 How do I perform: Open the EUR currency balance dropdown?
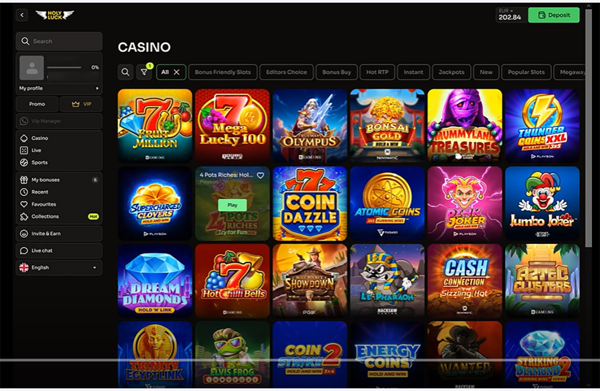pyautogui.click(x=510, y=15)
